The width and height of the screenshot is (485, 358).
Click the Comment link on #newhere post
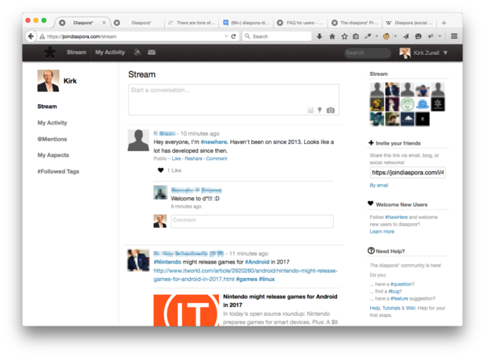point(217,158)
